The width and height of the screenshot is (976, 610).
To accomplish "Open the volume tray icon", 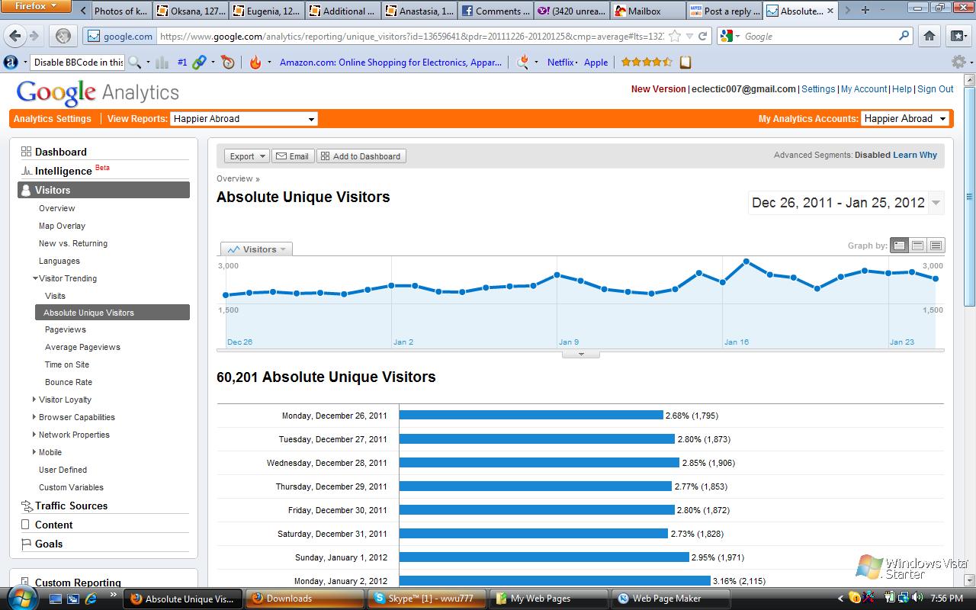I will click(916, 599).
